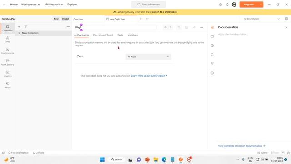Click Switch to a Workspace link
Image resolution: width=291 pixels, height=164 pixels.
pos(164,12)
